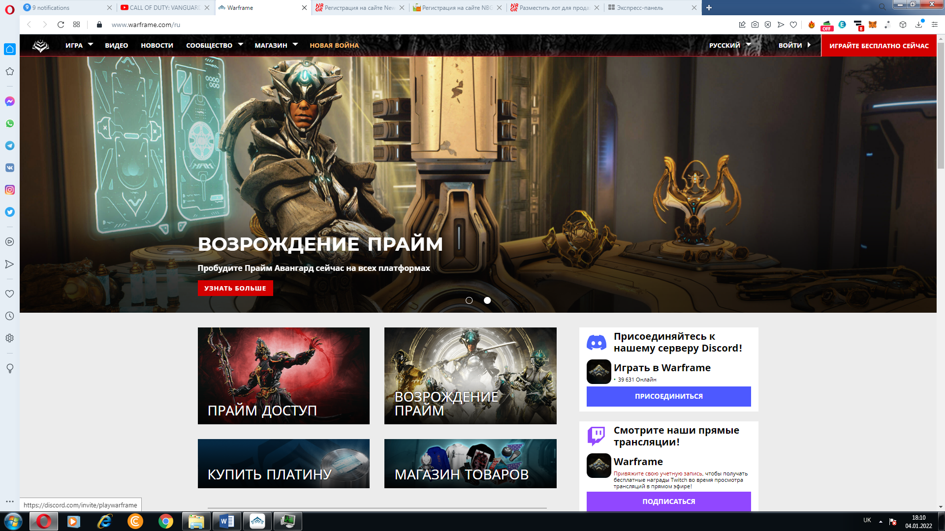Open browsing history clock in sidebar

(x=9, y=316)
